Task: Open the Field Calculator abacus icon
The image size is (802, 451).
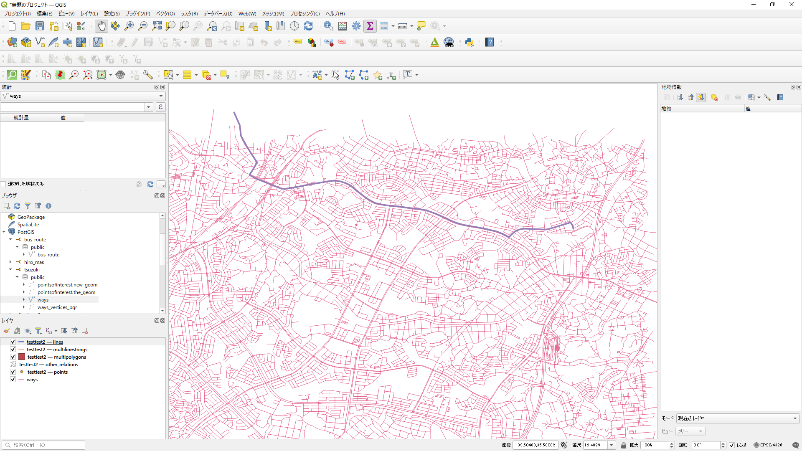Action: 343,26
